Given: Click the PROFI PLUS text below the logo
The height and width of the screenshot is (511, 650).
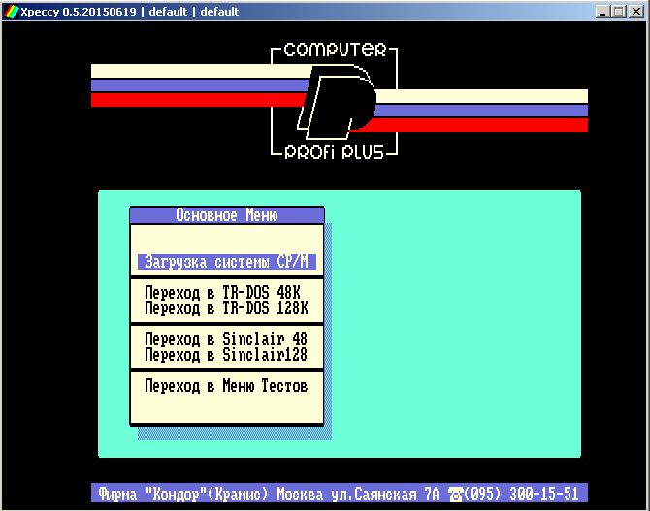Looking at the screenshot, I should [335, 151].
